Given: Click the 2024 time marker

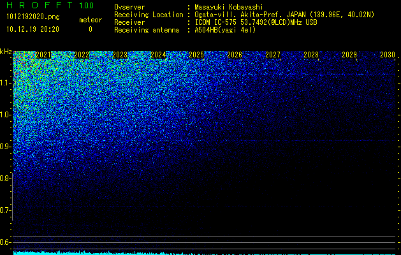Looking at the screenshot, I should 158,55.
